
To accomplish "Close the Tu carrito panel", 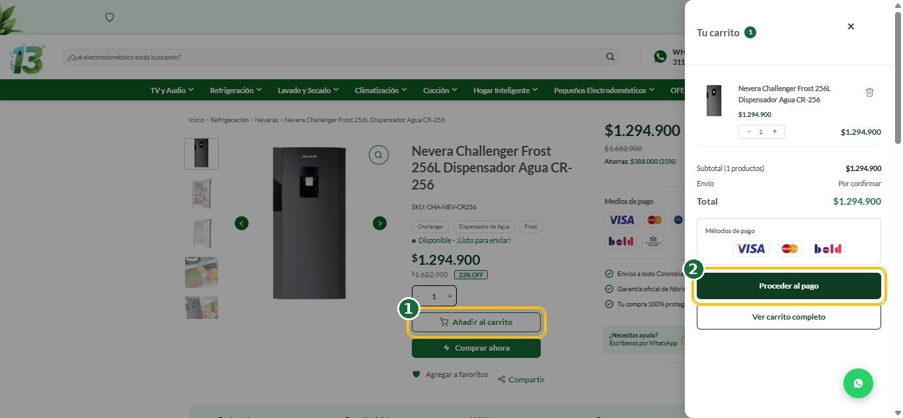I will tap(851, 26).
